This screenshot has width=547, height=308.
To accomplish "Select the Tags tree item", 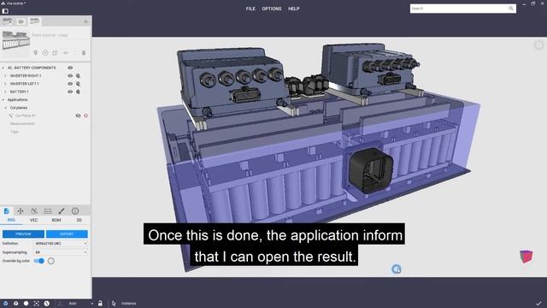I will [x=14, y=132].
